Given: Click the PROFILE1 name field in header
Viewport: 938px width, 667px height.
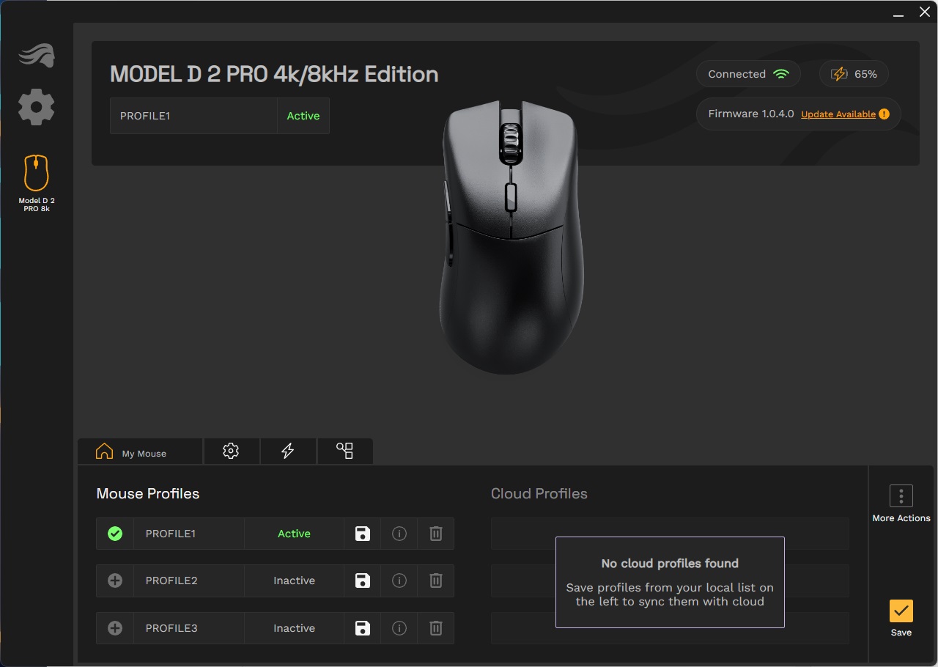Looking at the screenshot, I should (193, 116).
